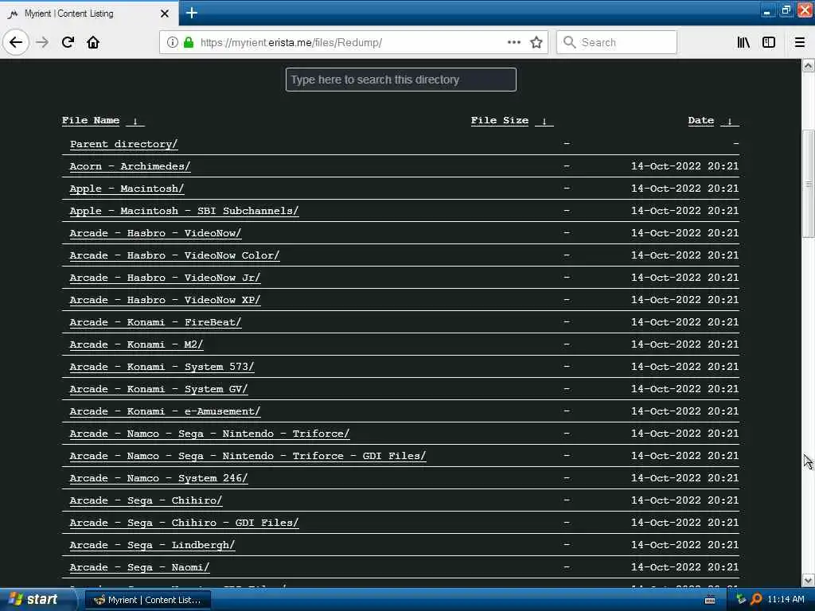Bookmark this page with the star

pyautogui.click(x=536, y=42)
